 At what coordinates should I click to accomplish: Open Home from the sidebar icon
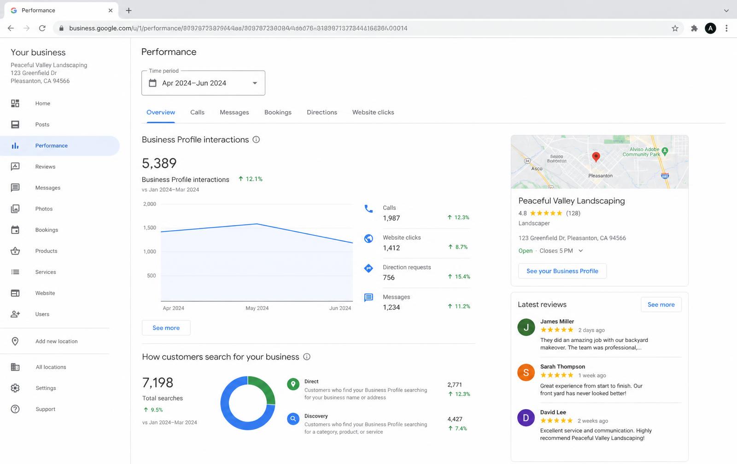pos(15,104)
